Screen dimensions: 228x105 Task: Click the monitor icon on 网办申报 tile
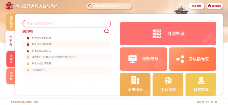point(132,59)
